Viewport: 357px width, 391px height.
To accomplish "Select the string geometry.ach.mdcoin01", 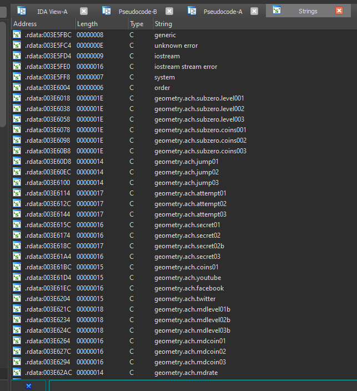I will 190,341.
